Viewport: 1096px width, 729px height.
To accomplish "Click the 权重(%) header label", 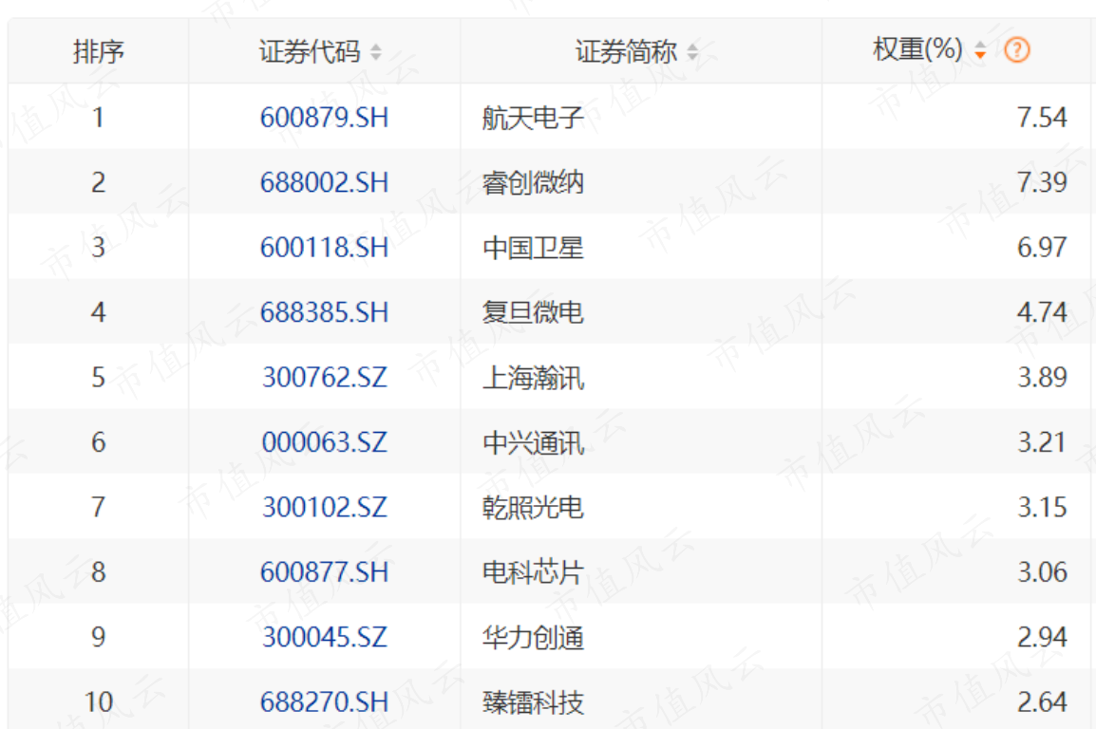I will (x=917, y=49).
